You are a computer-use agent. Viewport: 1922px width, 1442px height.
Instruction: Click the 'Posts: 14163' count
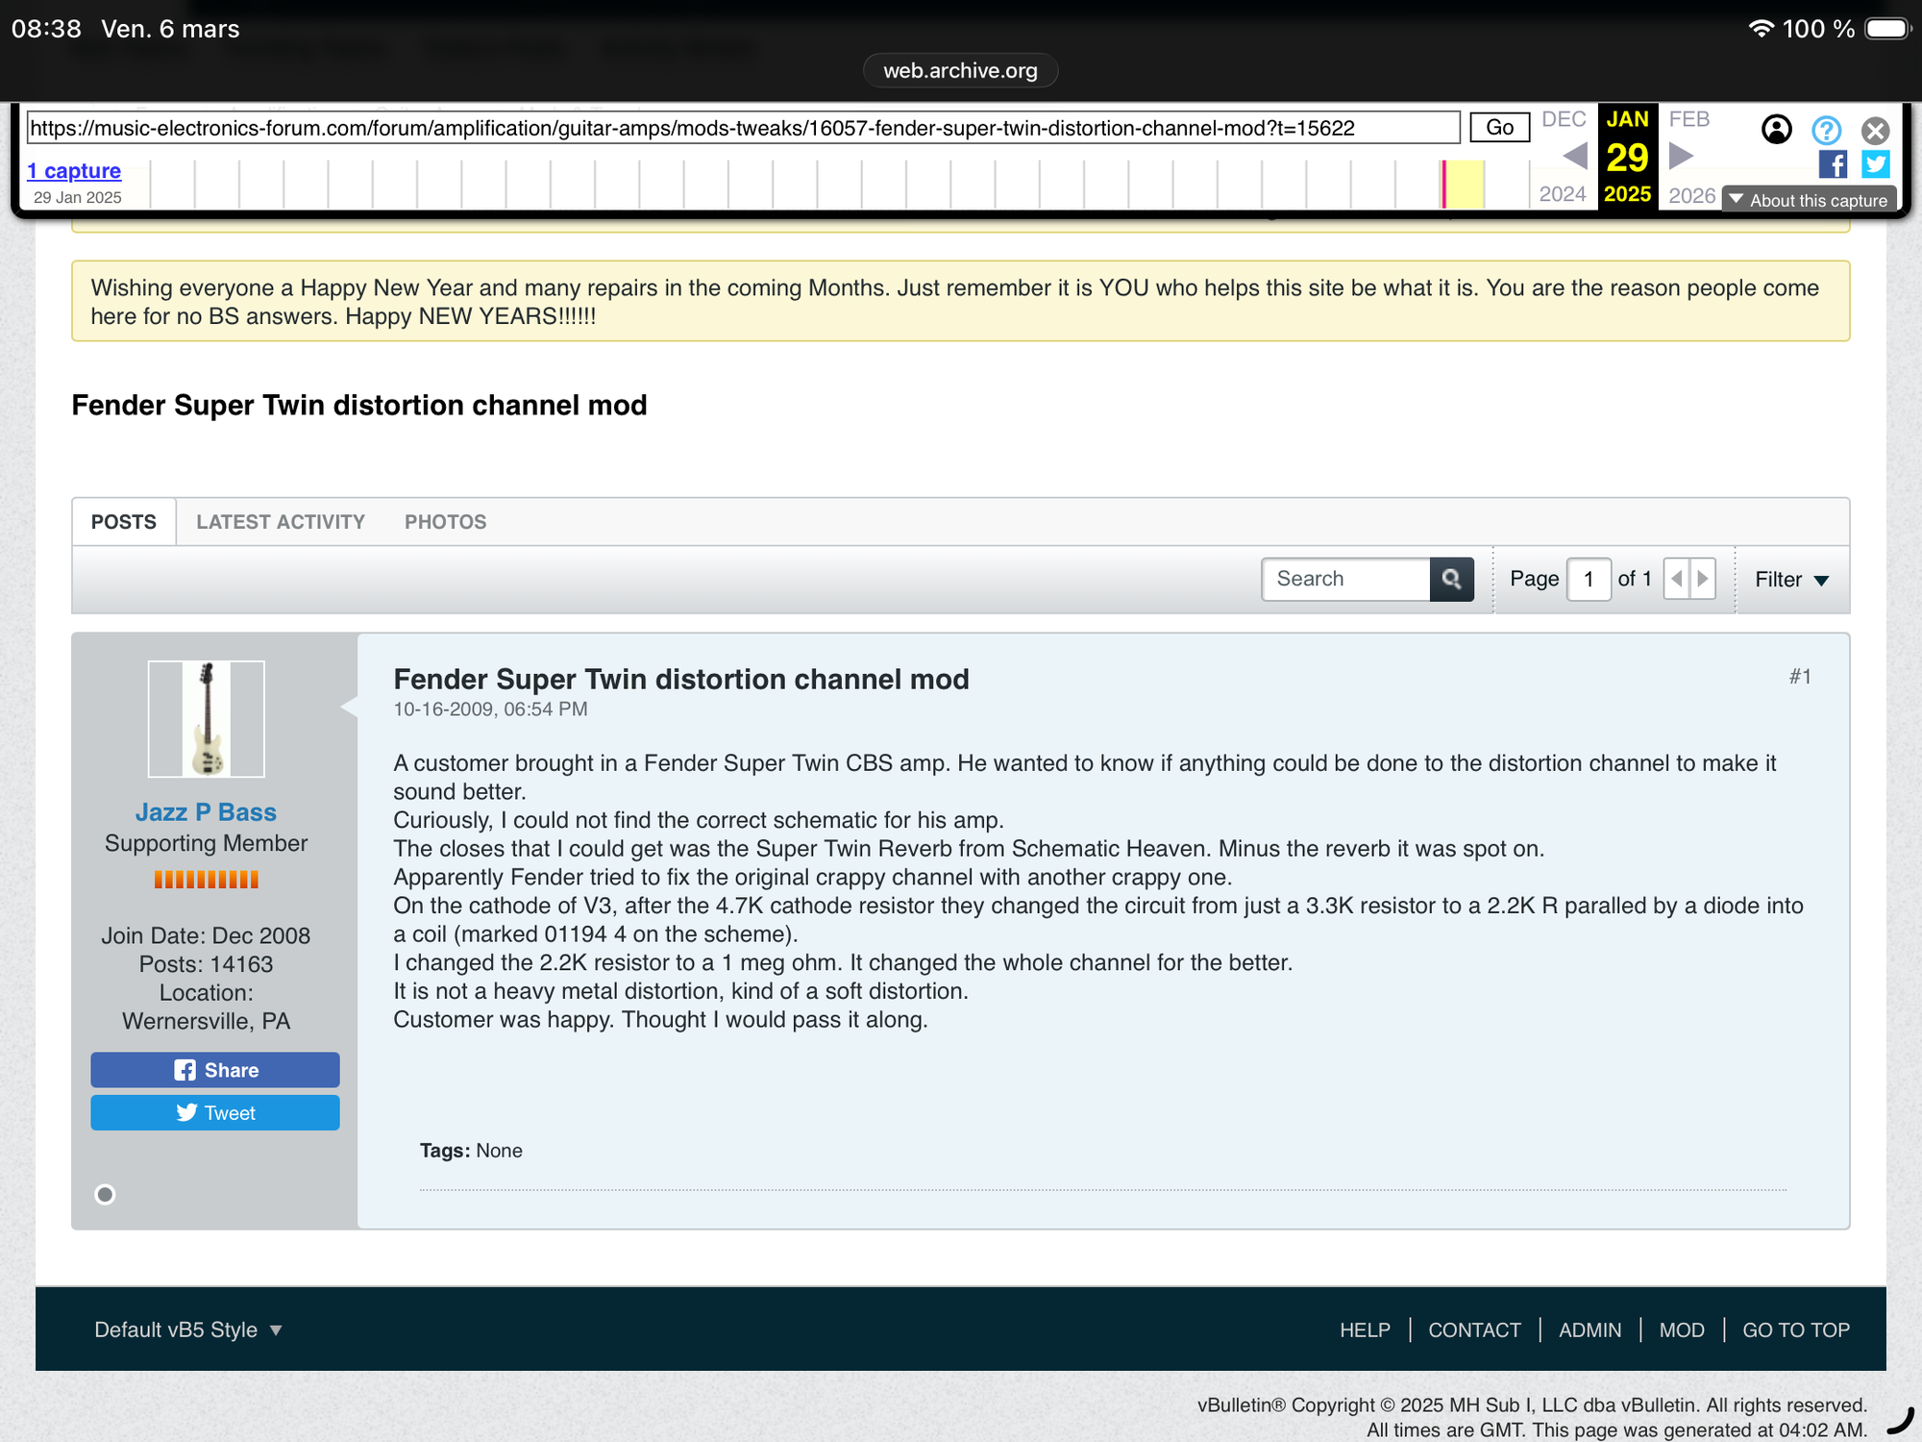[x=206, y=964]
